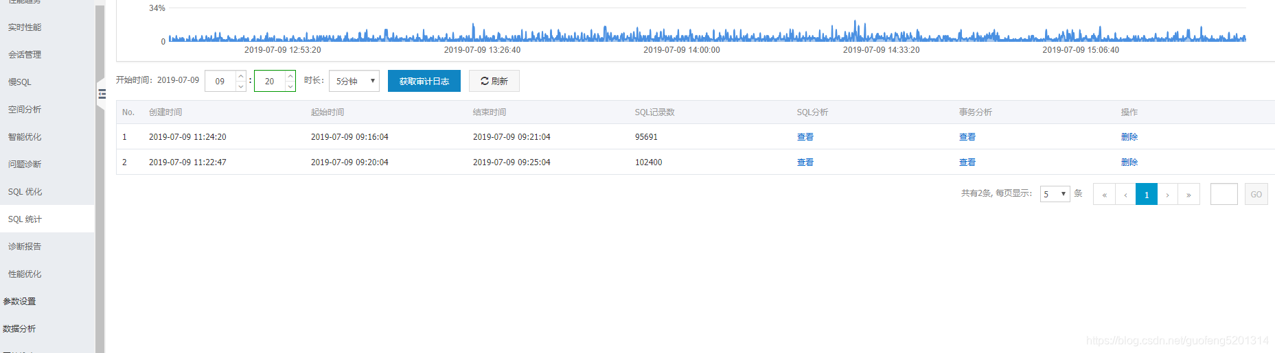Image resolution: width=1275 pixels, height=353 pixels.
Task: Click the 起始时间 column header
Action: click(x=328, y=112)
